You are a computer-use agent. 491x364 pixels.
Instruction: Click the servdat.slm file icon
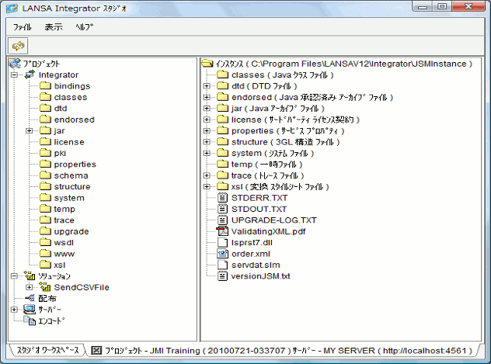point(222,265)
